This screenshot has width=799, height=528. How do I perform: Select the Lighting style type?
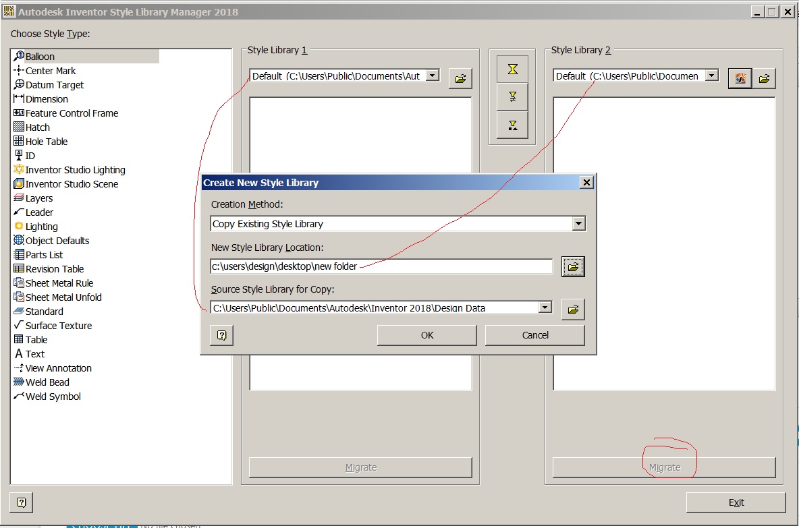click(x=36, y=227)
